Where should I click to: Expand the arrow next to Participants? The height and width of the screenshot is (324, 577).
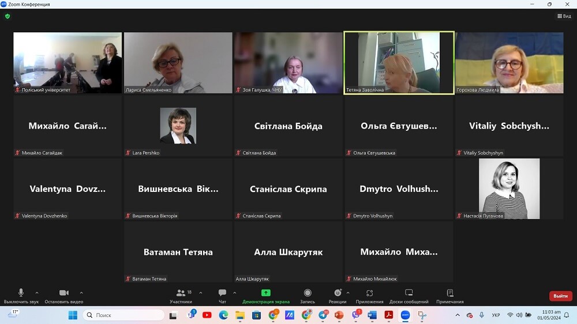(201, 292)
